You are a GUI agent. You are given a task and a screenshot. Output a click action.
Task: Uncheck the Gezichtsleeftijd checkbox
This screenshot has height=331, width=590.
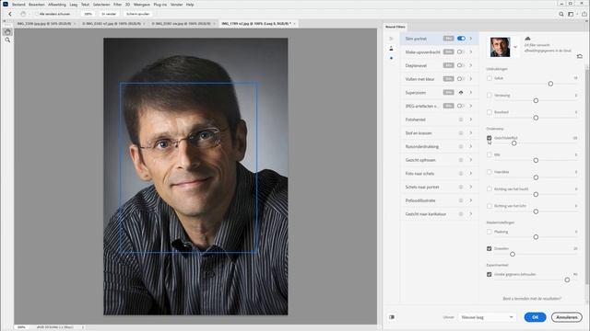[490, 138]
